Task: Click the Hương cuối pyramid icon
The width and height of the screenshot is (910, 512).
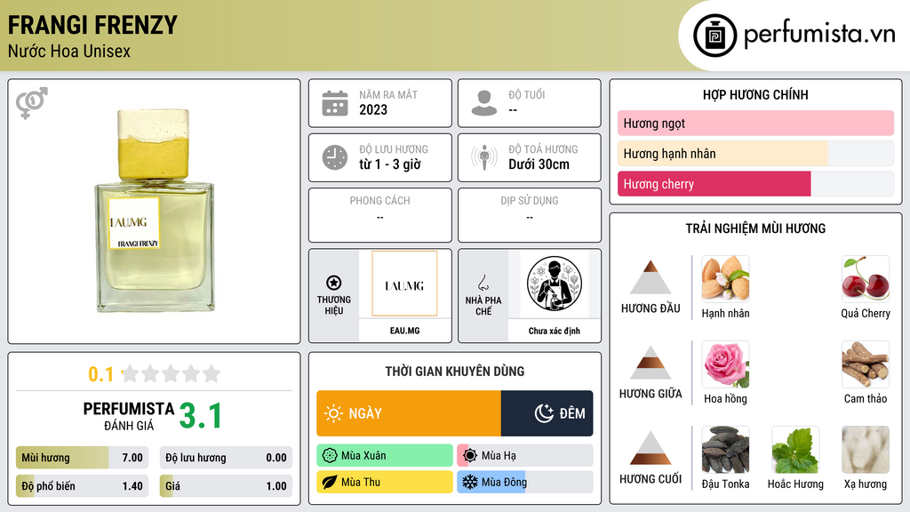Action: [651, 448]
